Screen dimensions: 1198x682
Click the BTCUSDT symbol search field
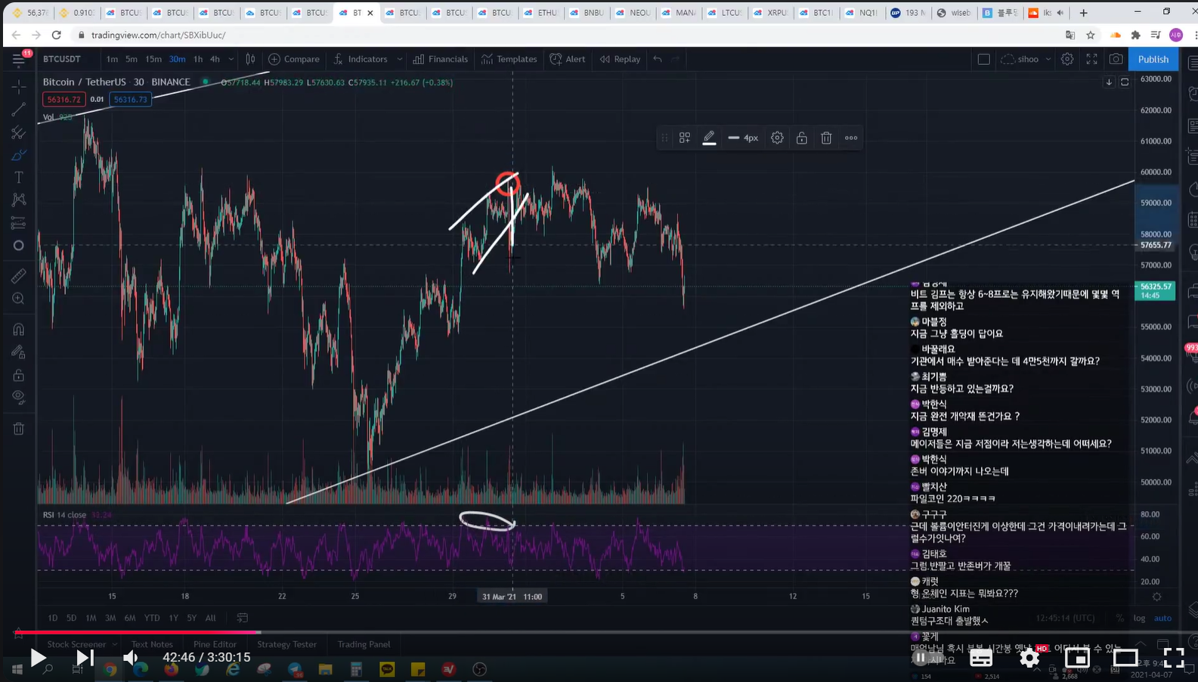62,59
